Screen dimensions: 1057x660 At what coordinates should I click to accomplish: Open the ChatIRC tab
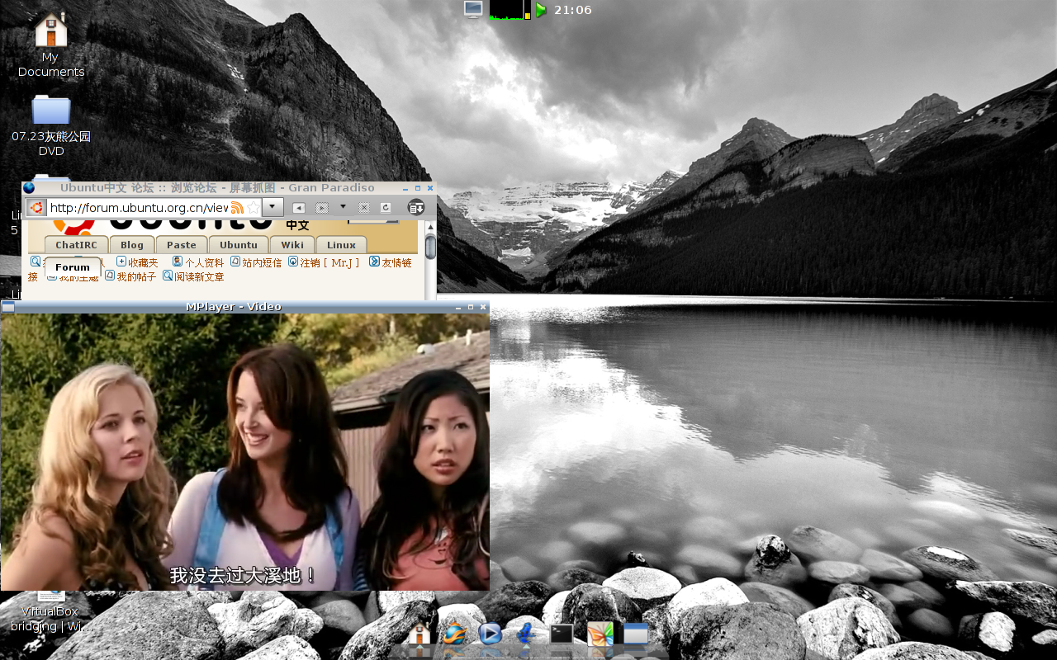pyautogui.click(x=76, y=245)
